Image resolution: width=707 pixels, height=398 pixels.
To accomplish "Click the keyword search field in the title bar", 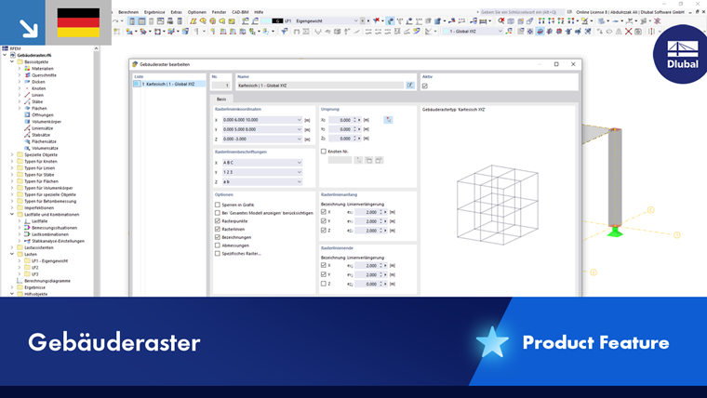I will [x=521, y=12].
